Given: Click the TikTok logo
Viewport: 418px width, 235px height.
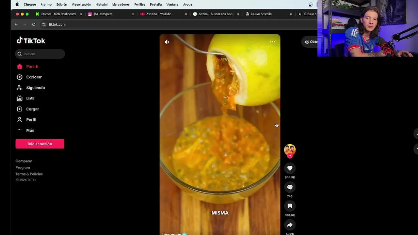Looking at the screenshot, I should coord(31,40).
